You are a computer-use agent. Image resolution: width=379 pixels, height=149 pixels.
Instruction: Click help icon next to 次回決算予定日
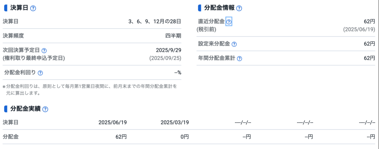[44, 51]
